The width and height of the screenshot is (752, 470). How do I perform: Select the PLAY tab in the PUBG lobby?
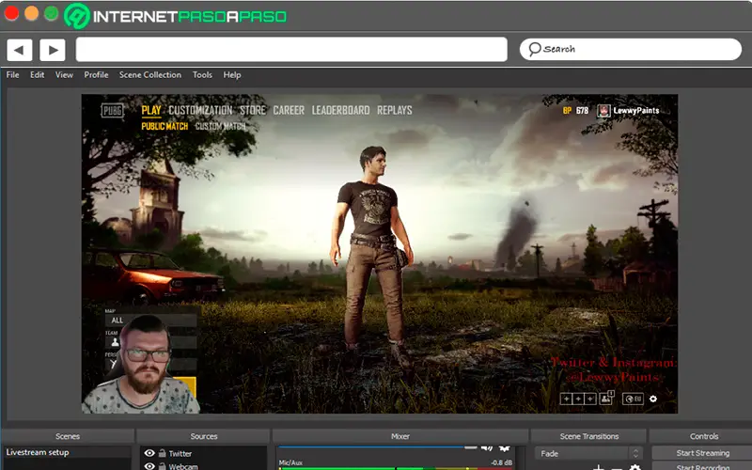tap(151, 110)
